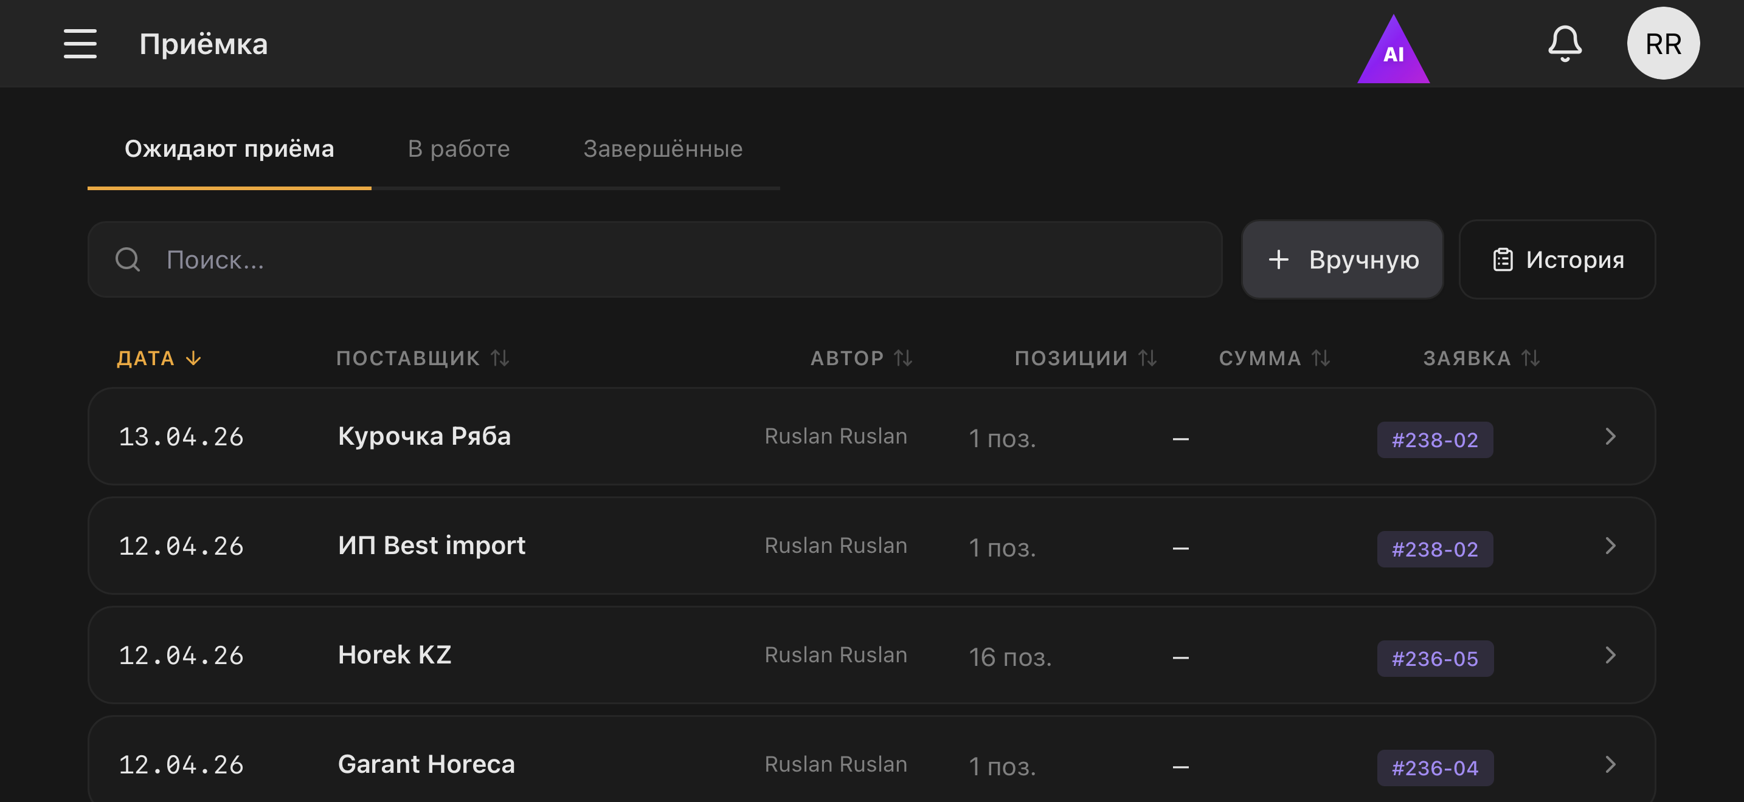Expand the Курочка Ряба row chevron
The height and width of the screenshot is (802, 1744).
pos(1610,437)
